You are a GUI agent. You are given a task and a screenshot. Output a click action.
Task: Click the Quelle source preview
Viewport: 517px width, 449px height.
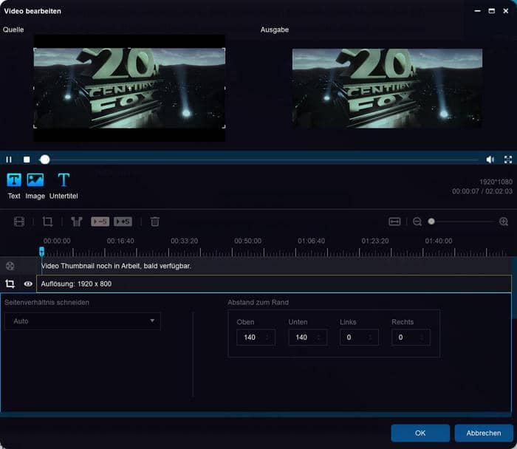(129, 88)
